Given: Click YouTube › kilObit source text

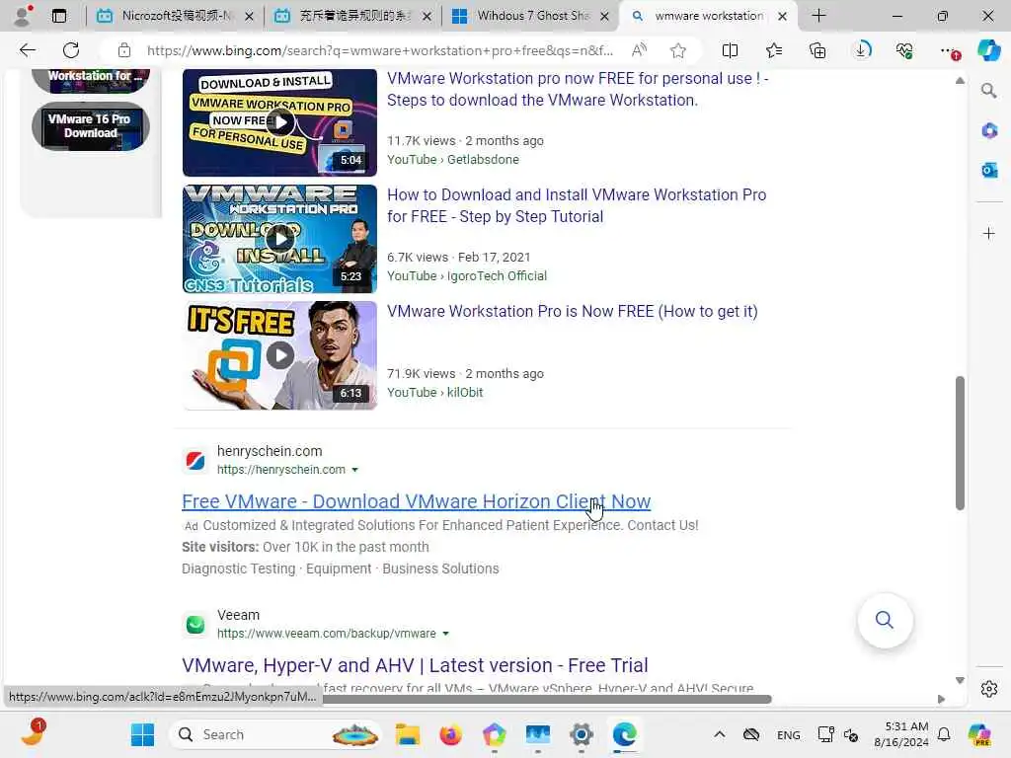Looking at the screenshot, I should (x=434, y=393).
